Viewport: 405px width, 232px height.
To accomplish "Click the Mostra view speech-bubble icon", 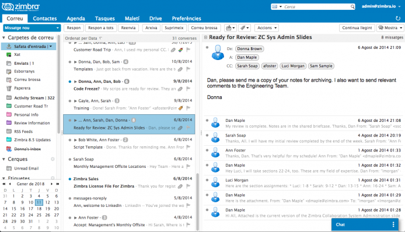I will [x=380, y=28].
